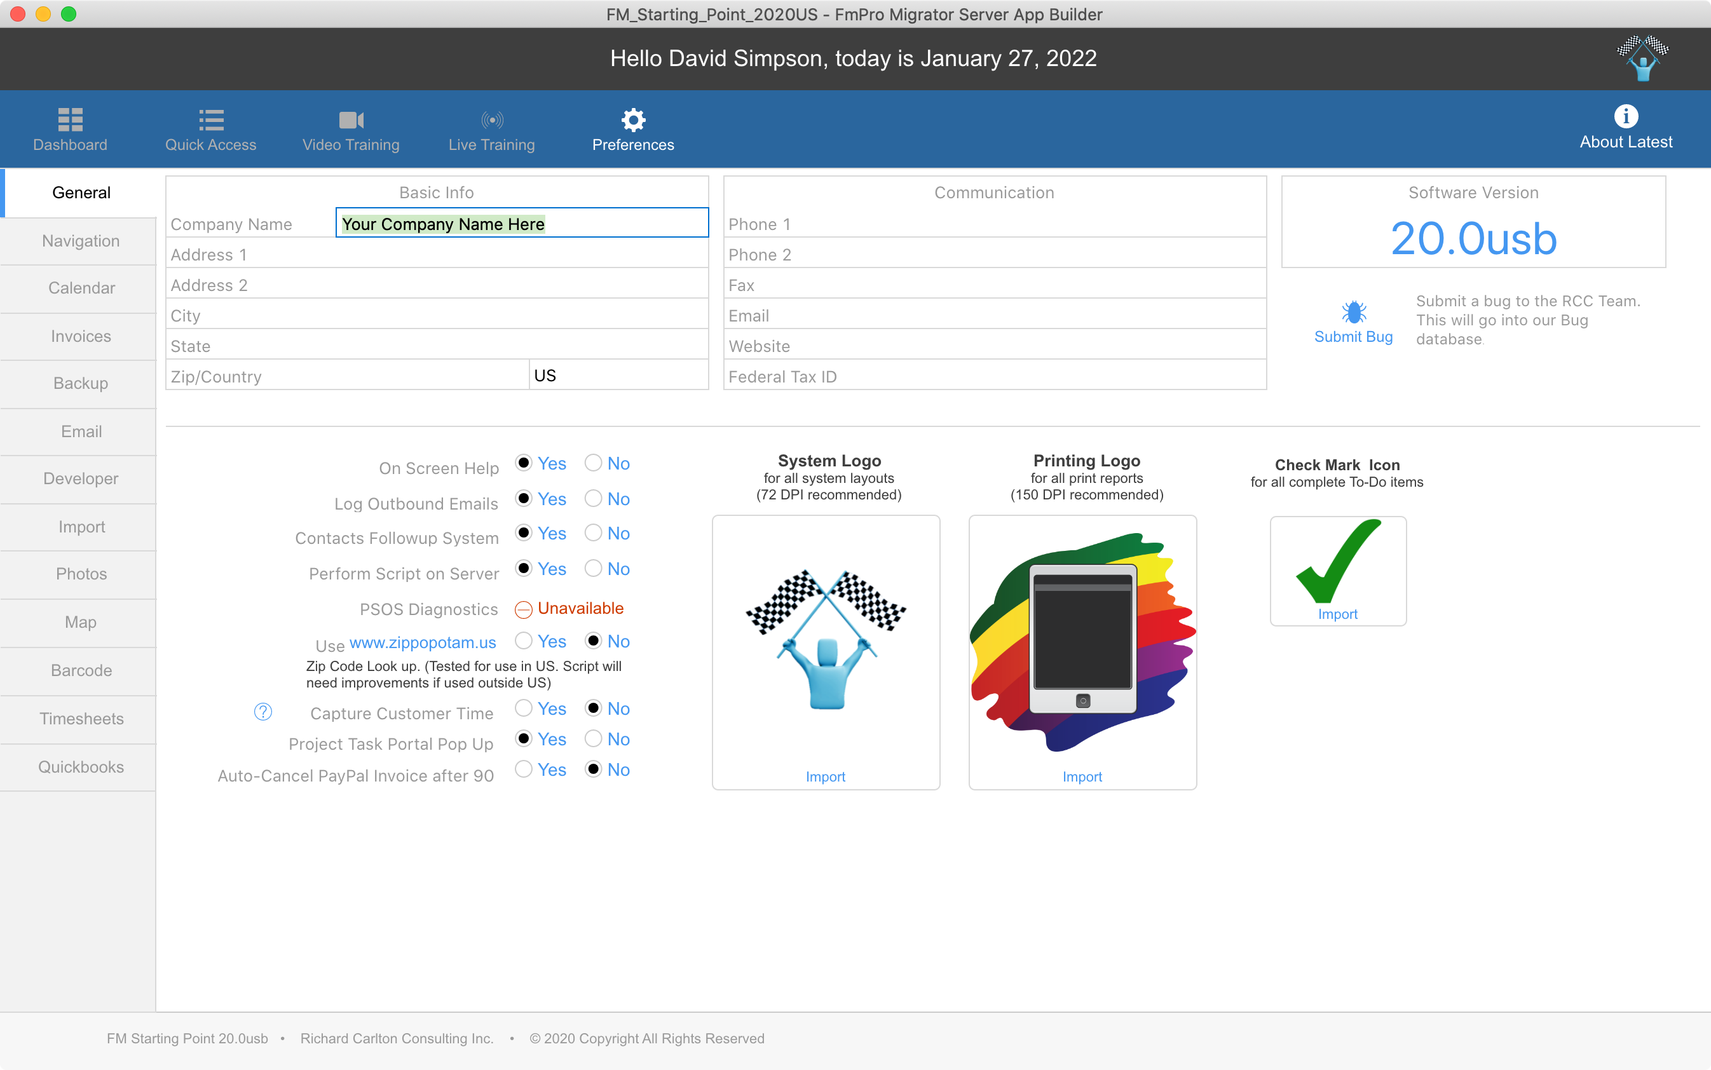This screenshot has width=1711, height=1070.
Task: Open the www.zippopotam.us link
Action: pyautogui.click(x=423, y=642)
